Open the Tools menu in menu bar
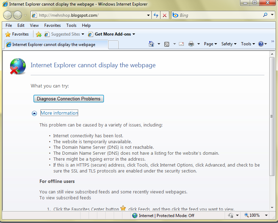 click(71, 25)
